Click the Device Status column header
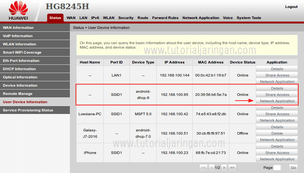 click(x=242, y=62)
